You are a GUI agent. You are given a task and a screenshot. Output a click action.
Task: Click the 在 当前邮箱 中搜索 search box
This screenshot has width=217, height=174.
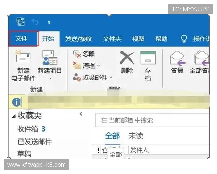click(152, 120)
